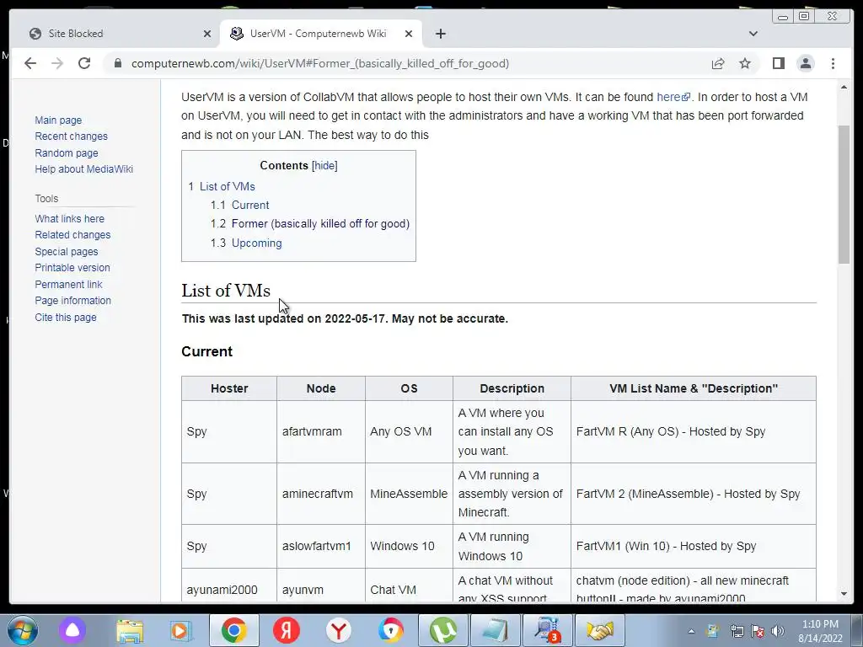Share this page via share icon
Viewport: 863px width, 647px height.
point(718,63)
